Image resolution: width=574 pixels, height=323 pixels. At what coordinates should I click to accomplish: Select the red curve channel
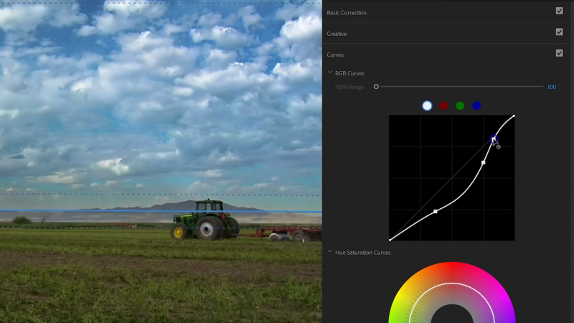pyautogui.click(x=443, y=106)
